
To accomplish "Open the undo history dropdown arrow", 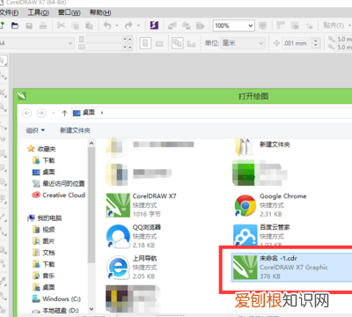I will (117, 26).
